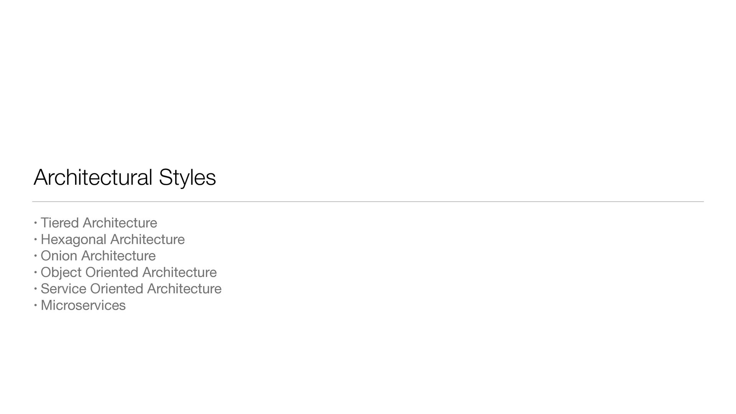Click the "Hexagonal Architecture" list item
Image resolution: width=736 pixels, height=414 pixels.
coord(113,240)
